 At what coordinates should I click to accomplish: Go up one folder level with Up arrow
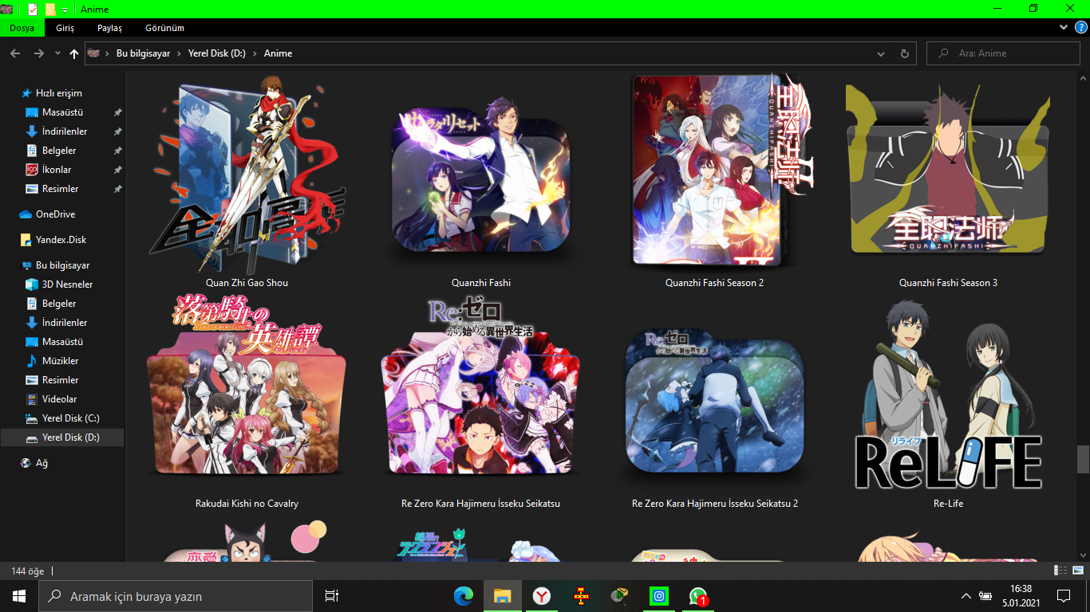74,53
